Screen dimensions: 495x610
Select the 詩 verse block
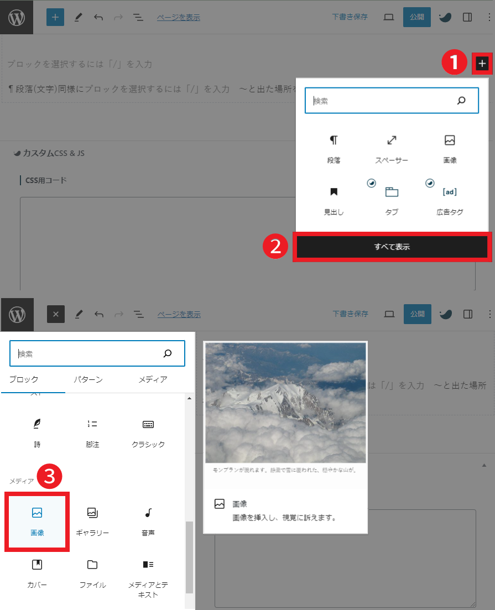37,432
